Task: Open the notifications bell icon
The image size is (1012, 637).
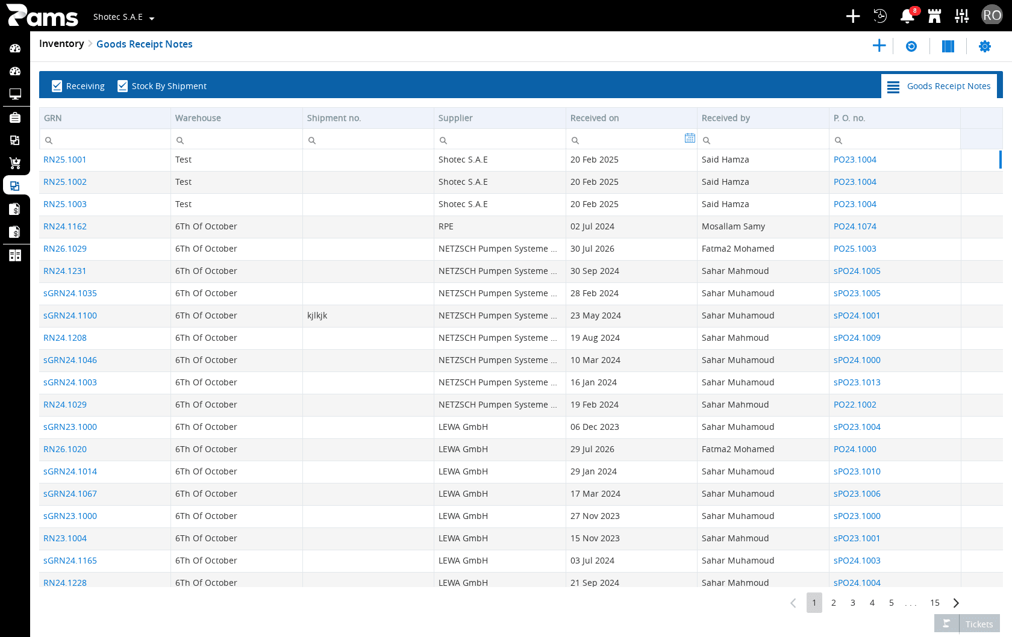Action: pyautogui.click(x=907, y=16)
